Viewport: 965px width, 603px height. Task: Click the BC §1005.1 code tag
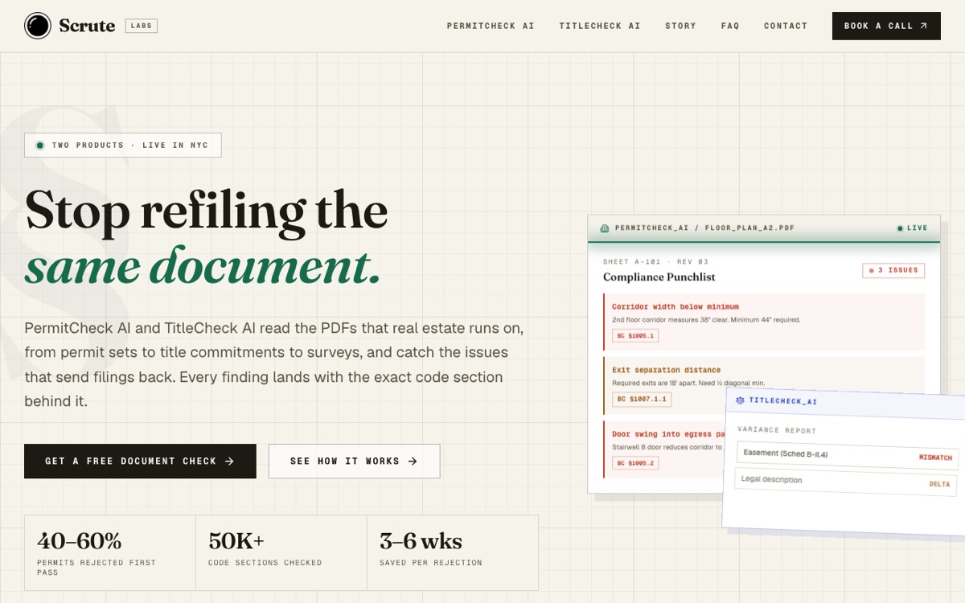tap(635, 335)
